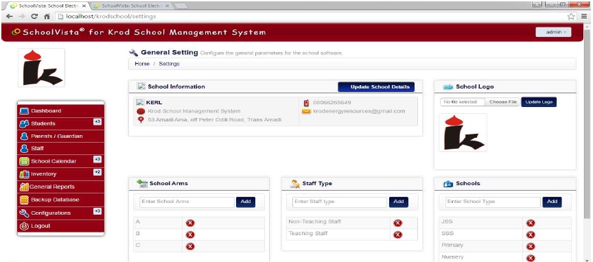Expand Configurations +3 badge
This screenshot has width=593, height=262.
(x=97, y=211)
